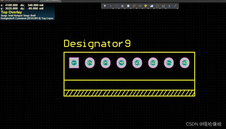Select round pad 4 of connector

(x=121, y=63)
